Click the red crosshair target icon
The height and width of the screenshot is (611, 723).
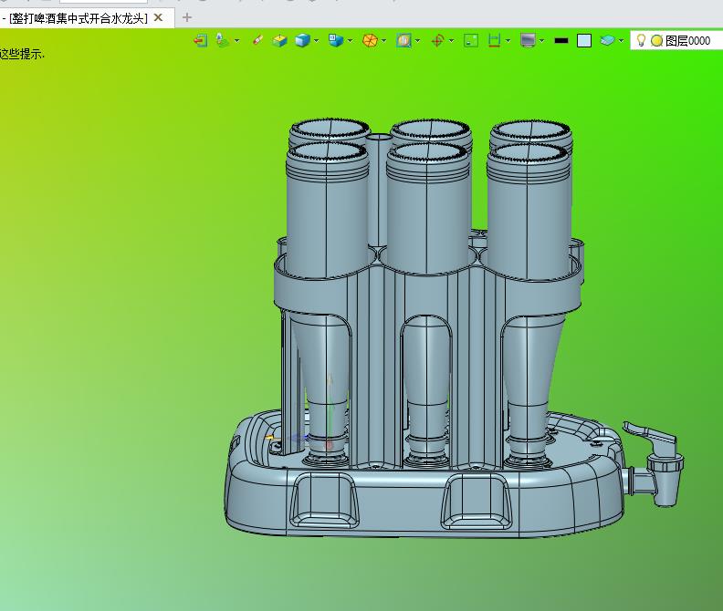437,40
